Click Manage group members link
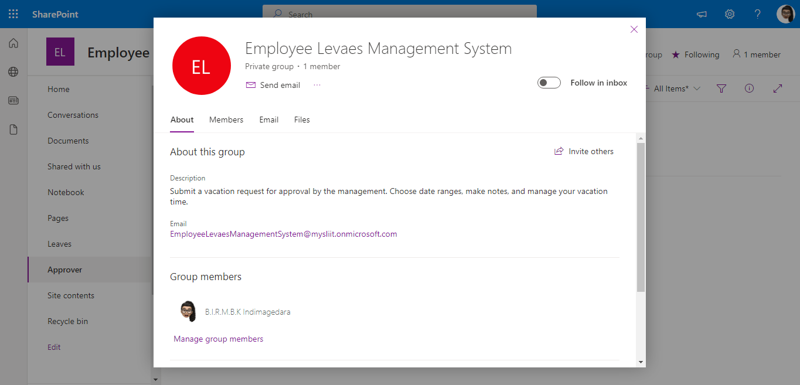 [219, 339]
